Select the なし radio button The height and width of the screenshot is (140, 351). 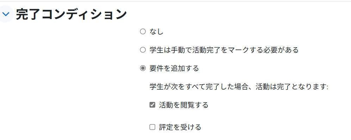point(143,32)
